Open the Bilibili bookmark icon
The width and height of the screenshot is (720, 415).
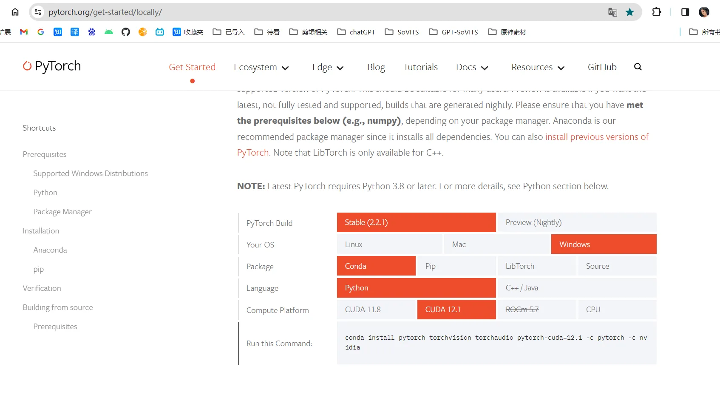pos(160,32)
